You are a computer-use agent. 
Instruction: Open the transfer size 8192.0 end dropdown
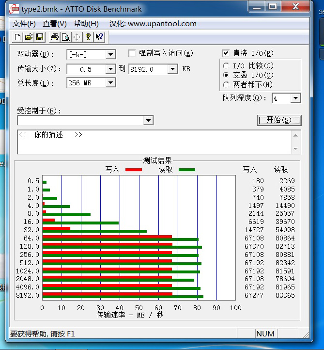coord(172,69)
